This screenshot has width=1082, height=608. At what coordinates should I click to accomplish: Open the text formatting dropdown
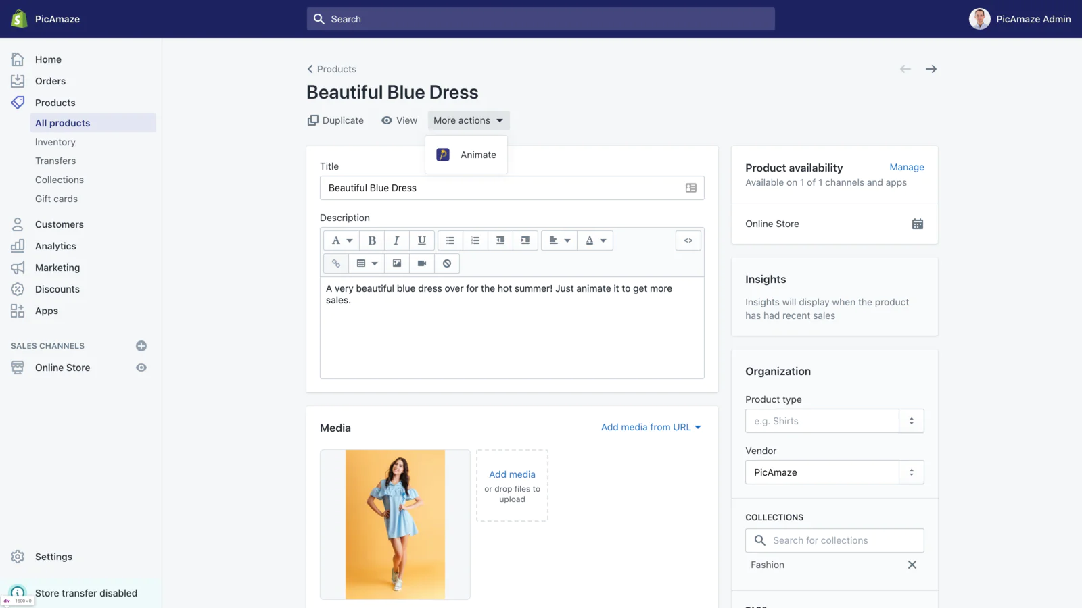342,240
